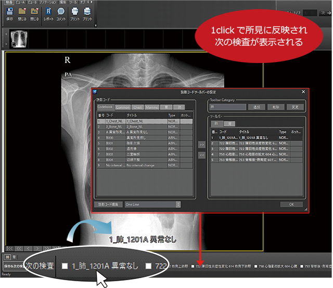333x288 pixels.
Task: Click the first プリント (Print) icon
Action: tap(75, 11)
